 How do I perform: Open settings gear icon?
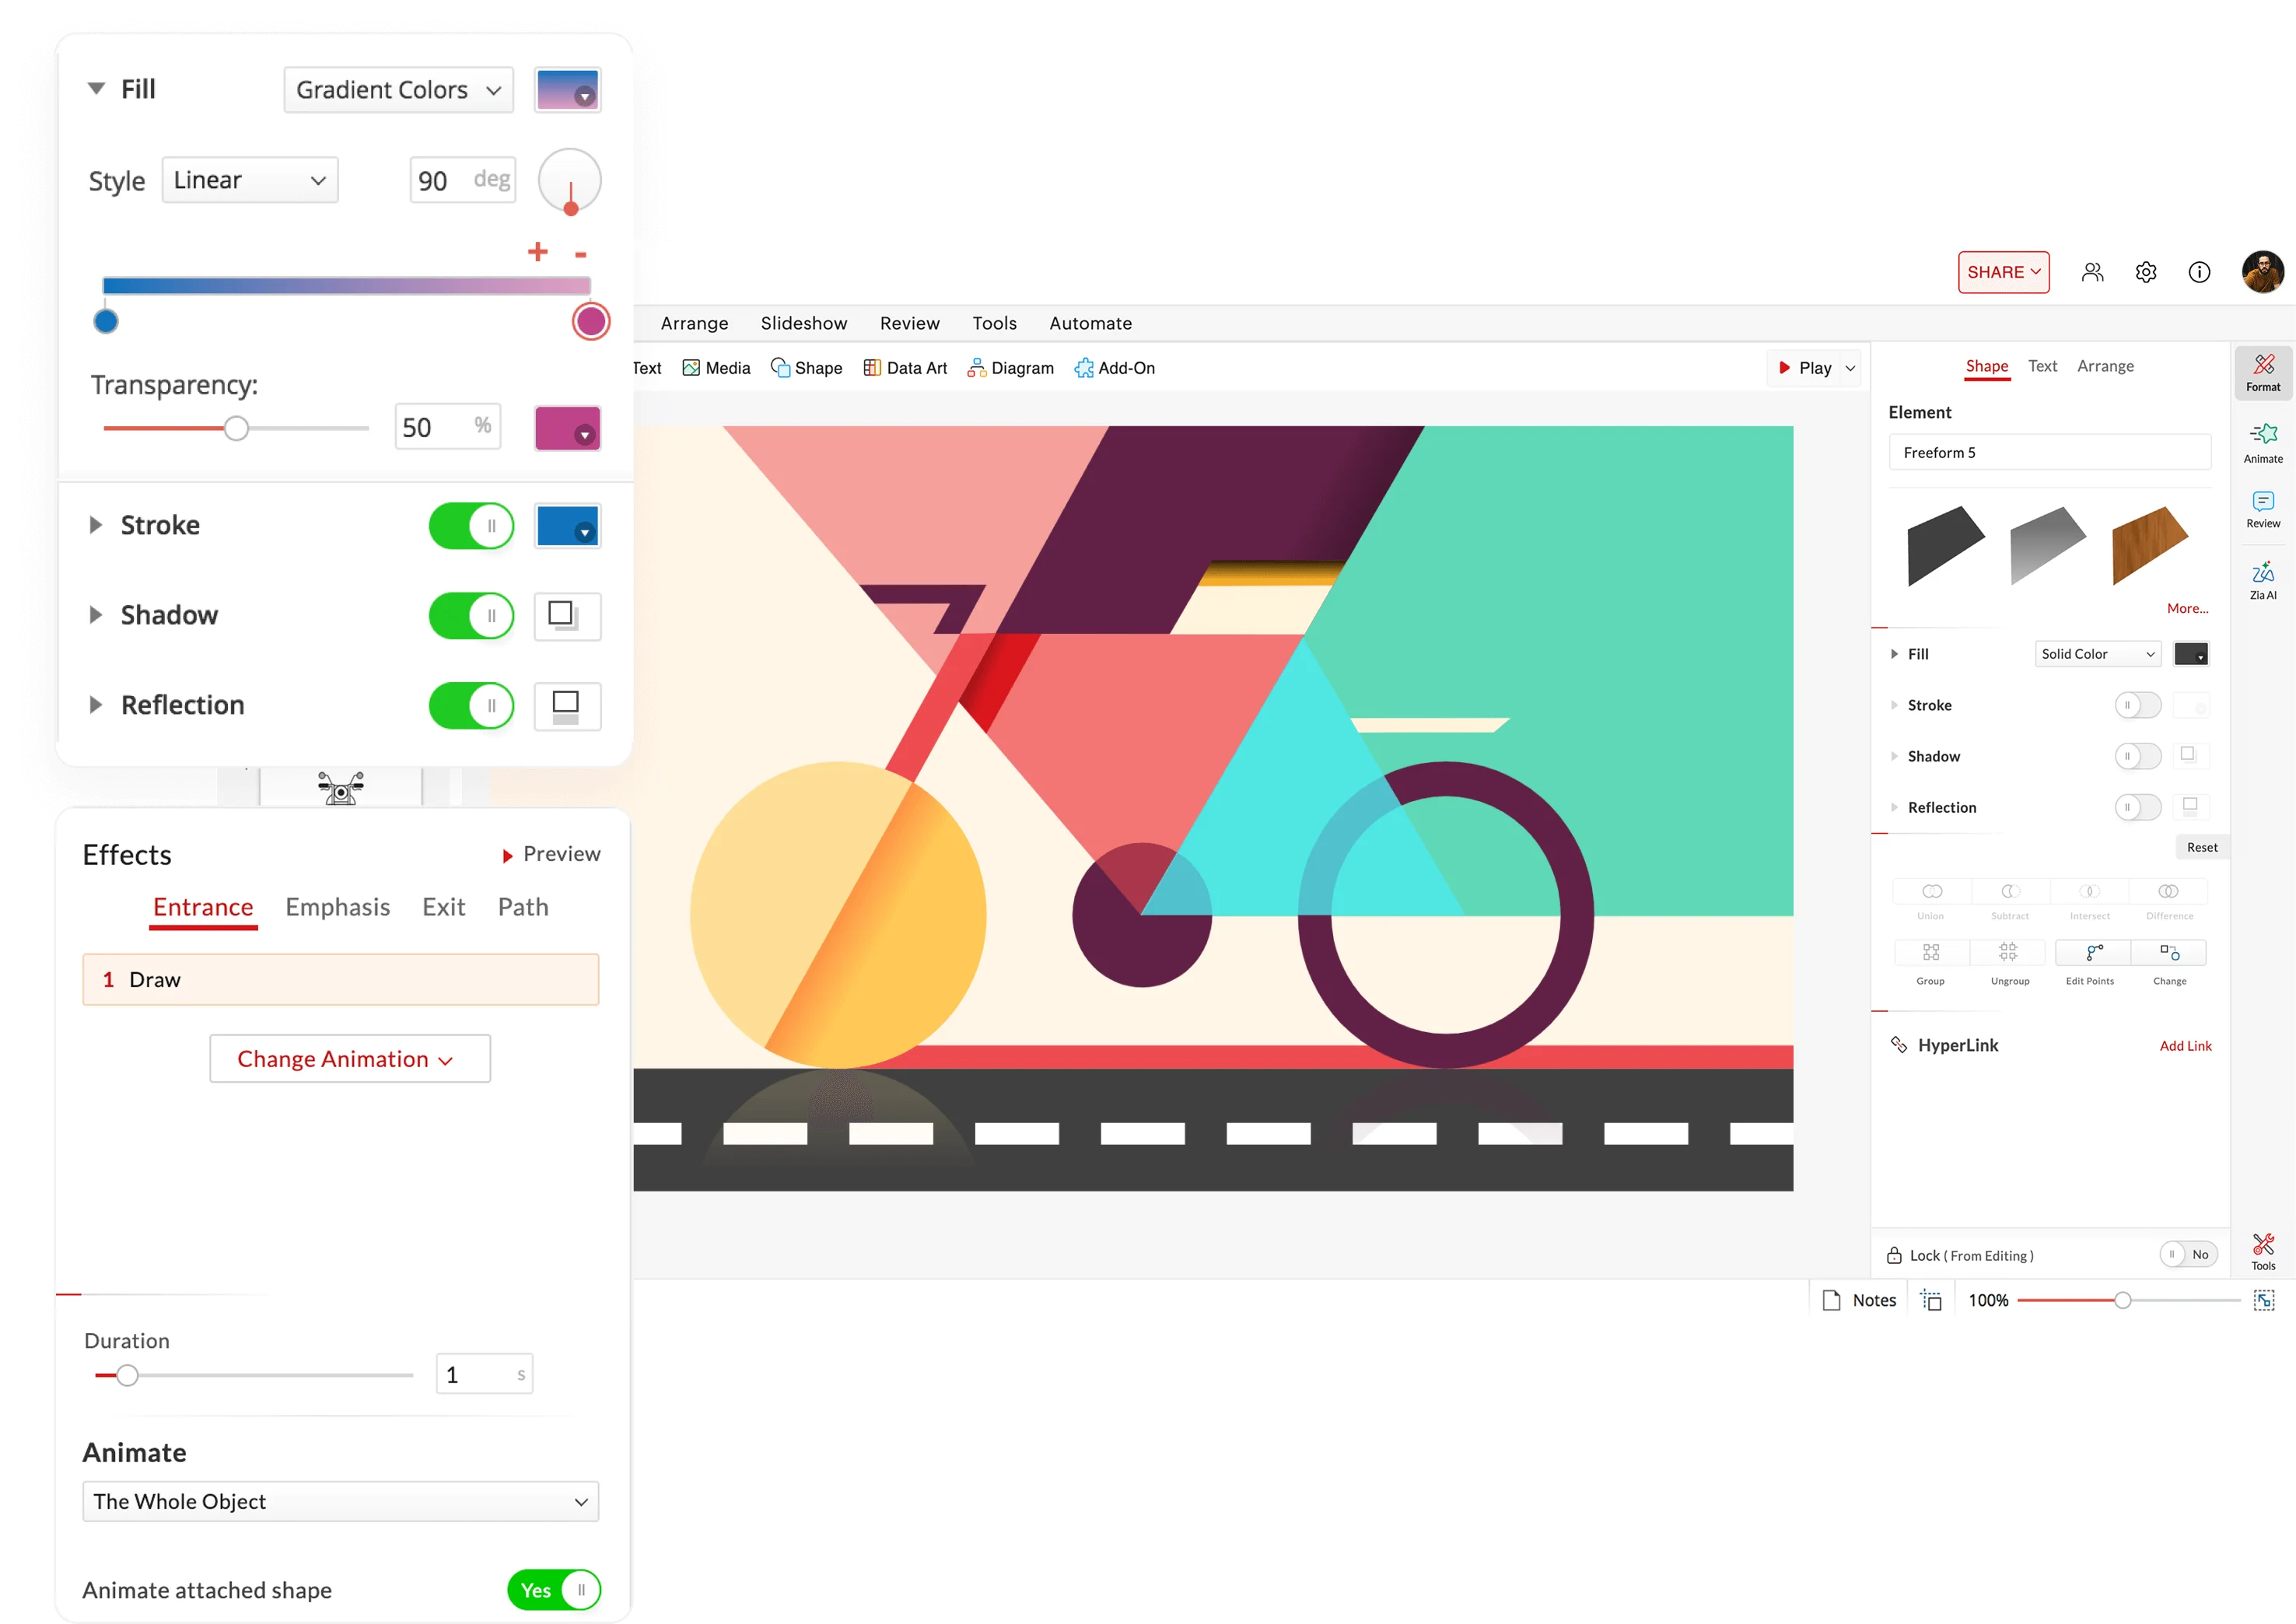tap(2146, 272)
